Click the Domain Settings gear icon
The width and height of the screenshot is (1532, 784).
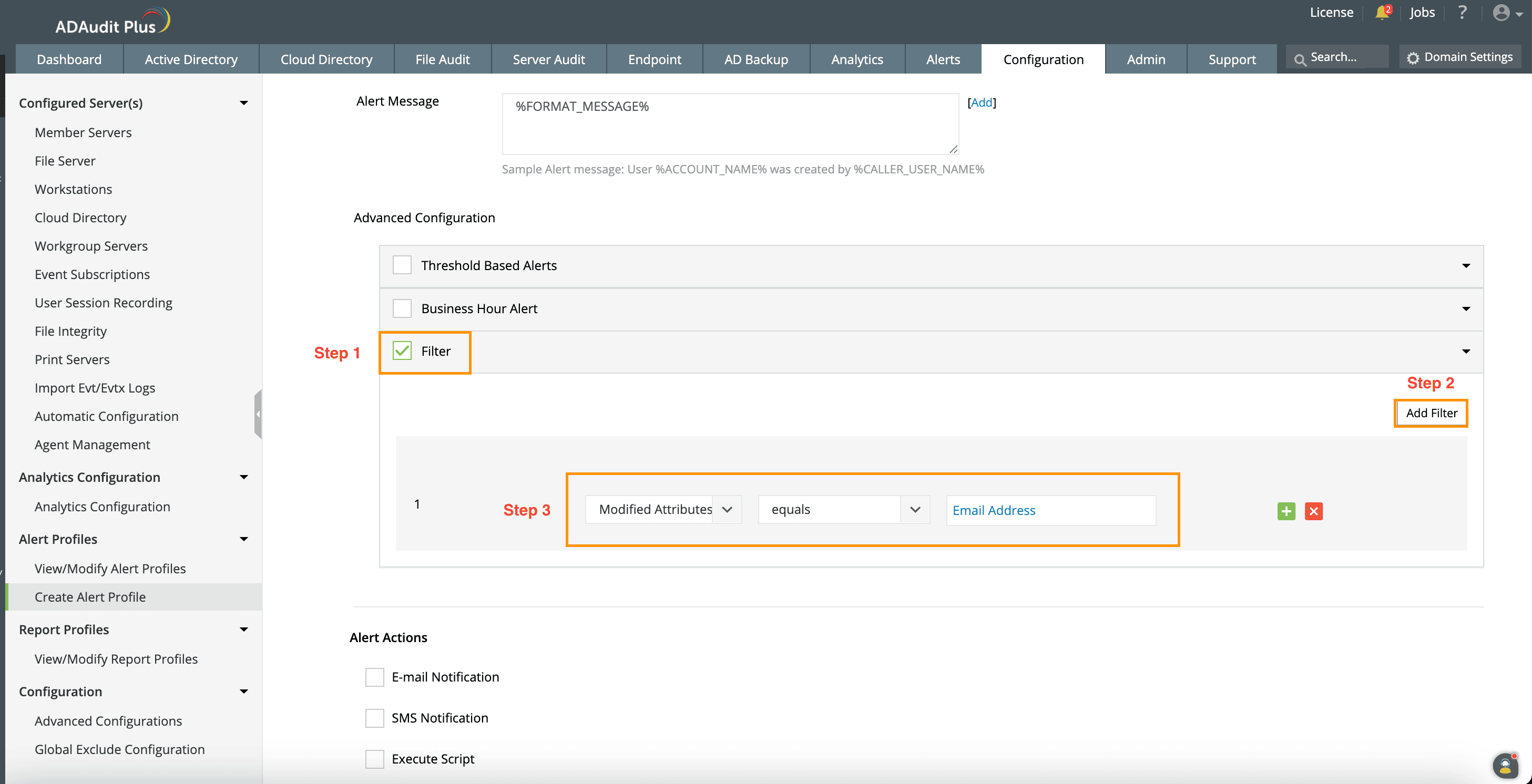[x=1413, y=58]
